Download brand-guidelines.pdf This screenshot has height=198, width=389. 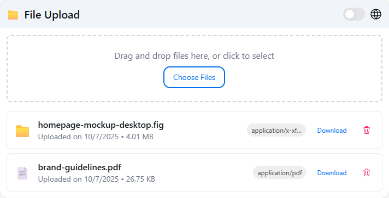click(x=332, y=173)
